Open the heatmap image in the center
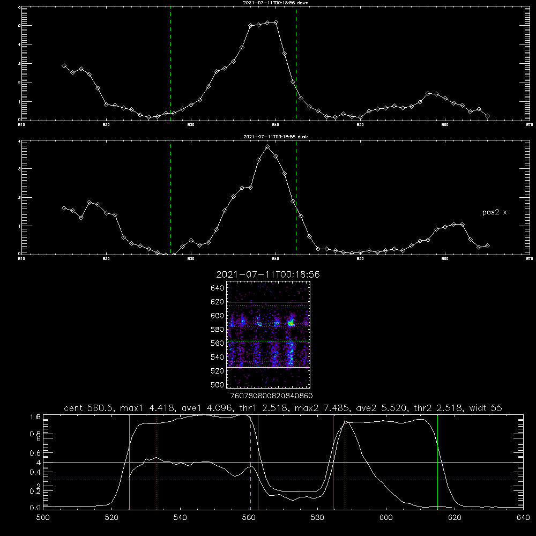 pyautogui.click(x=268, y=334)
